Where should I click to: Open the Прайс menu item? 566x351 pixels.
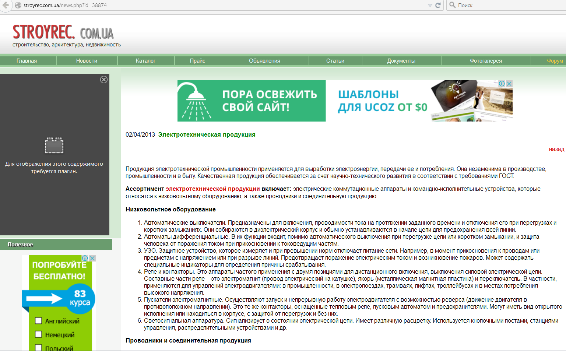197,61
